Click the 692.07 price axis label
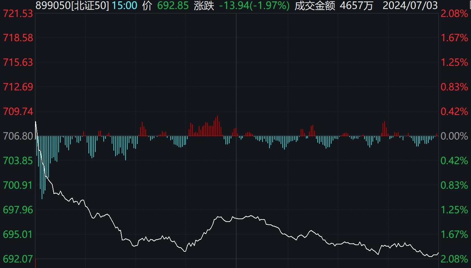 (18, 259)
